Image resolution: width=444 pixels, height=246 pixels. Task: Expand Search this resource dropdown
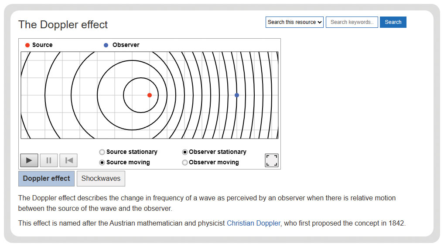click(x=294, y=22)
